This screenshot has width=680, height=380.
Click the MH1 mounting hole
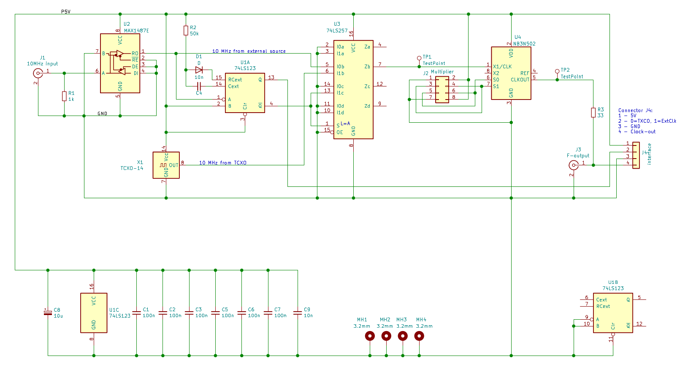370,336
